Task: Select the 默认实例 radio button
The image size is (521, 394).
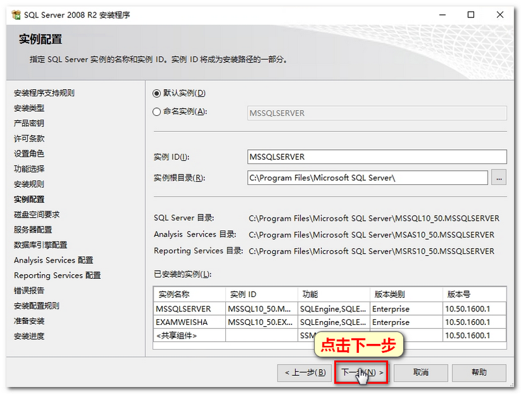Action: point(156,93)
